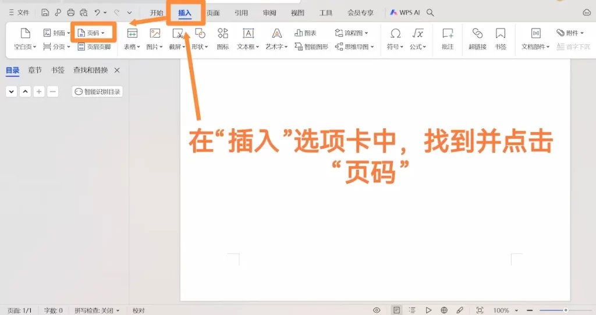Insert a text box with 文本框

pos(248,39)
